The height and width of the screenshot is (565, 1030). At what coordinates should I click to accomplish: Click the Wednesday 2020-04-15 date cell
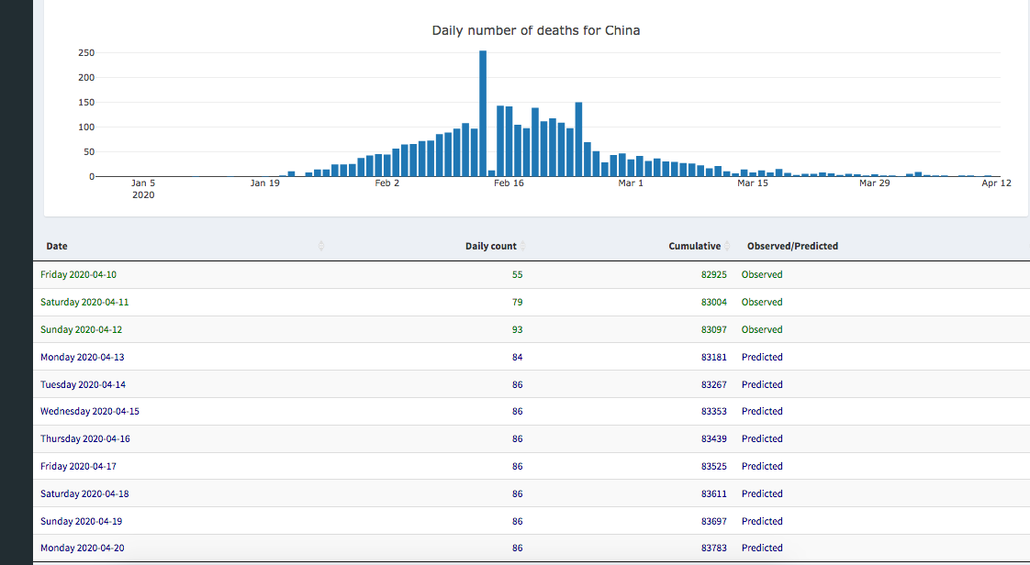coord(90,411)
